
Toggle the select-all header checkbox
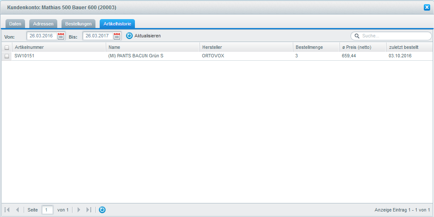tap(7, 48)
